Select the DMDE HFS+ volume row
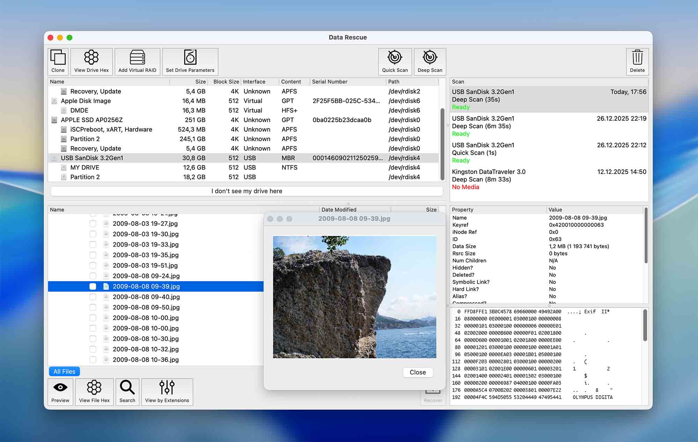This screenshot has height=442, width=698. (243, 110)
